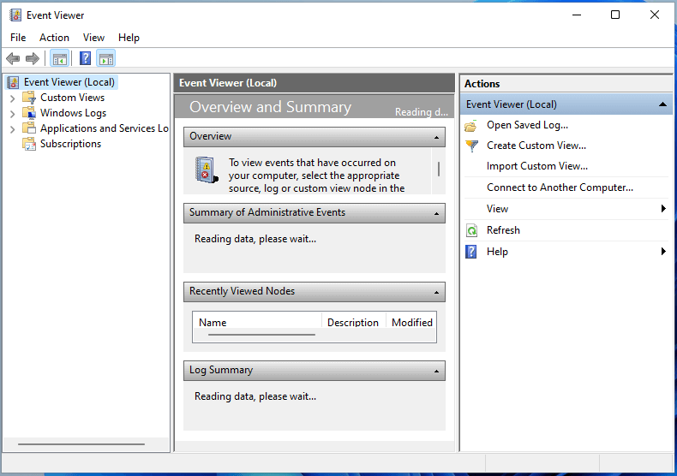677x476 pixels.
Task: Click the console tree horizontal scrollbar
Action: 81,444
